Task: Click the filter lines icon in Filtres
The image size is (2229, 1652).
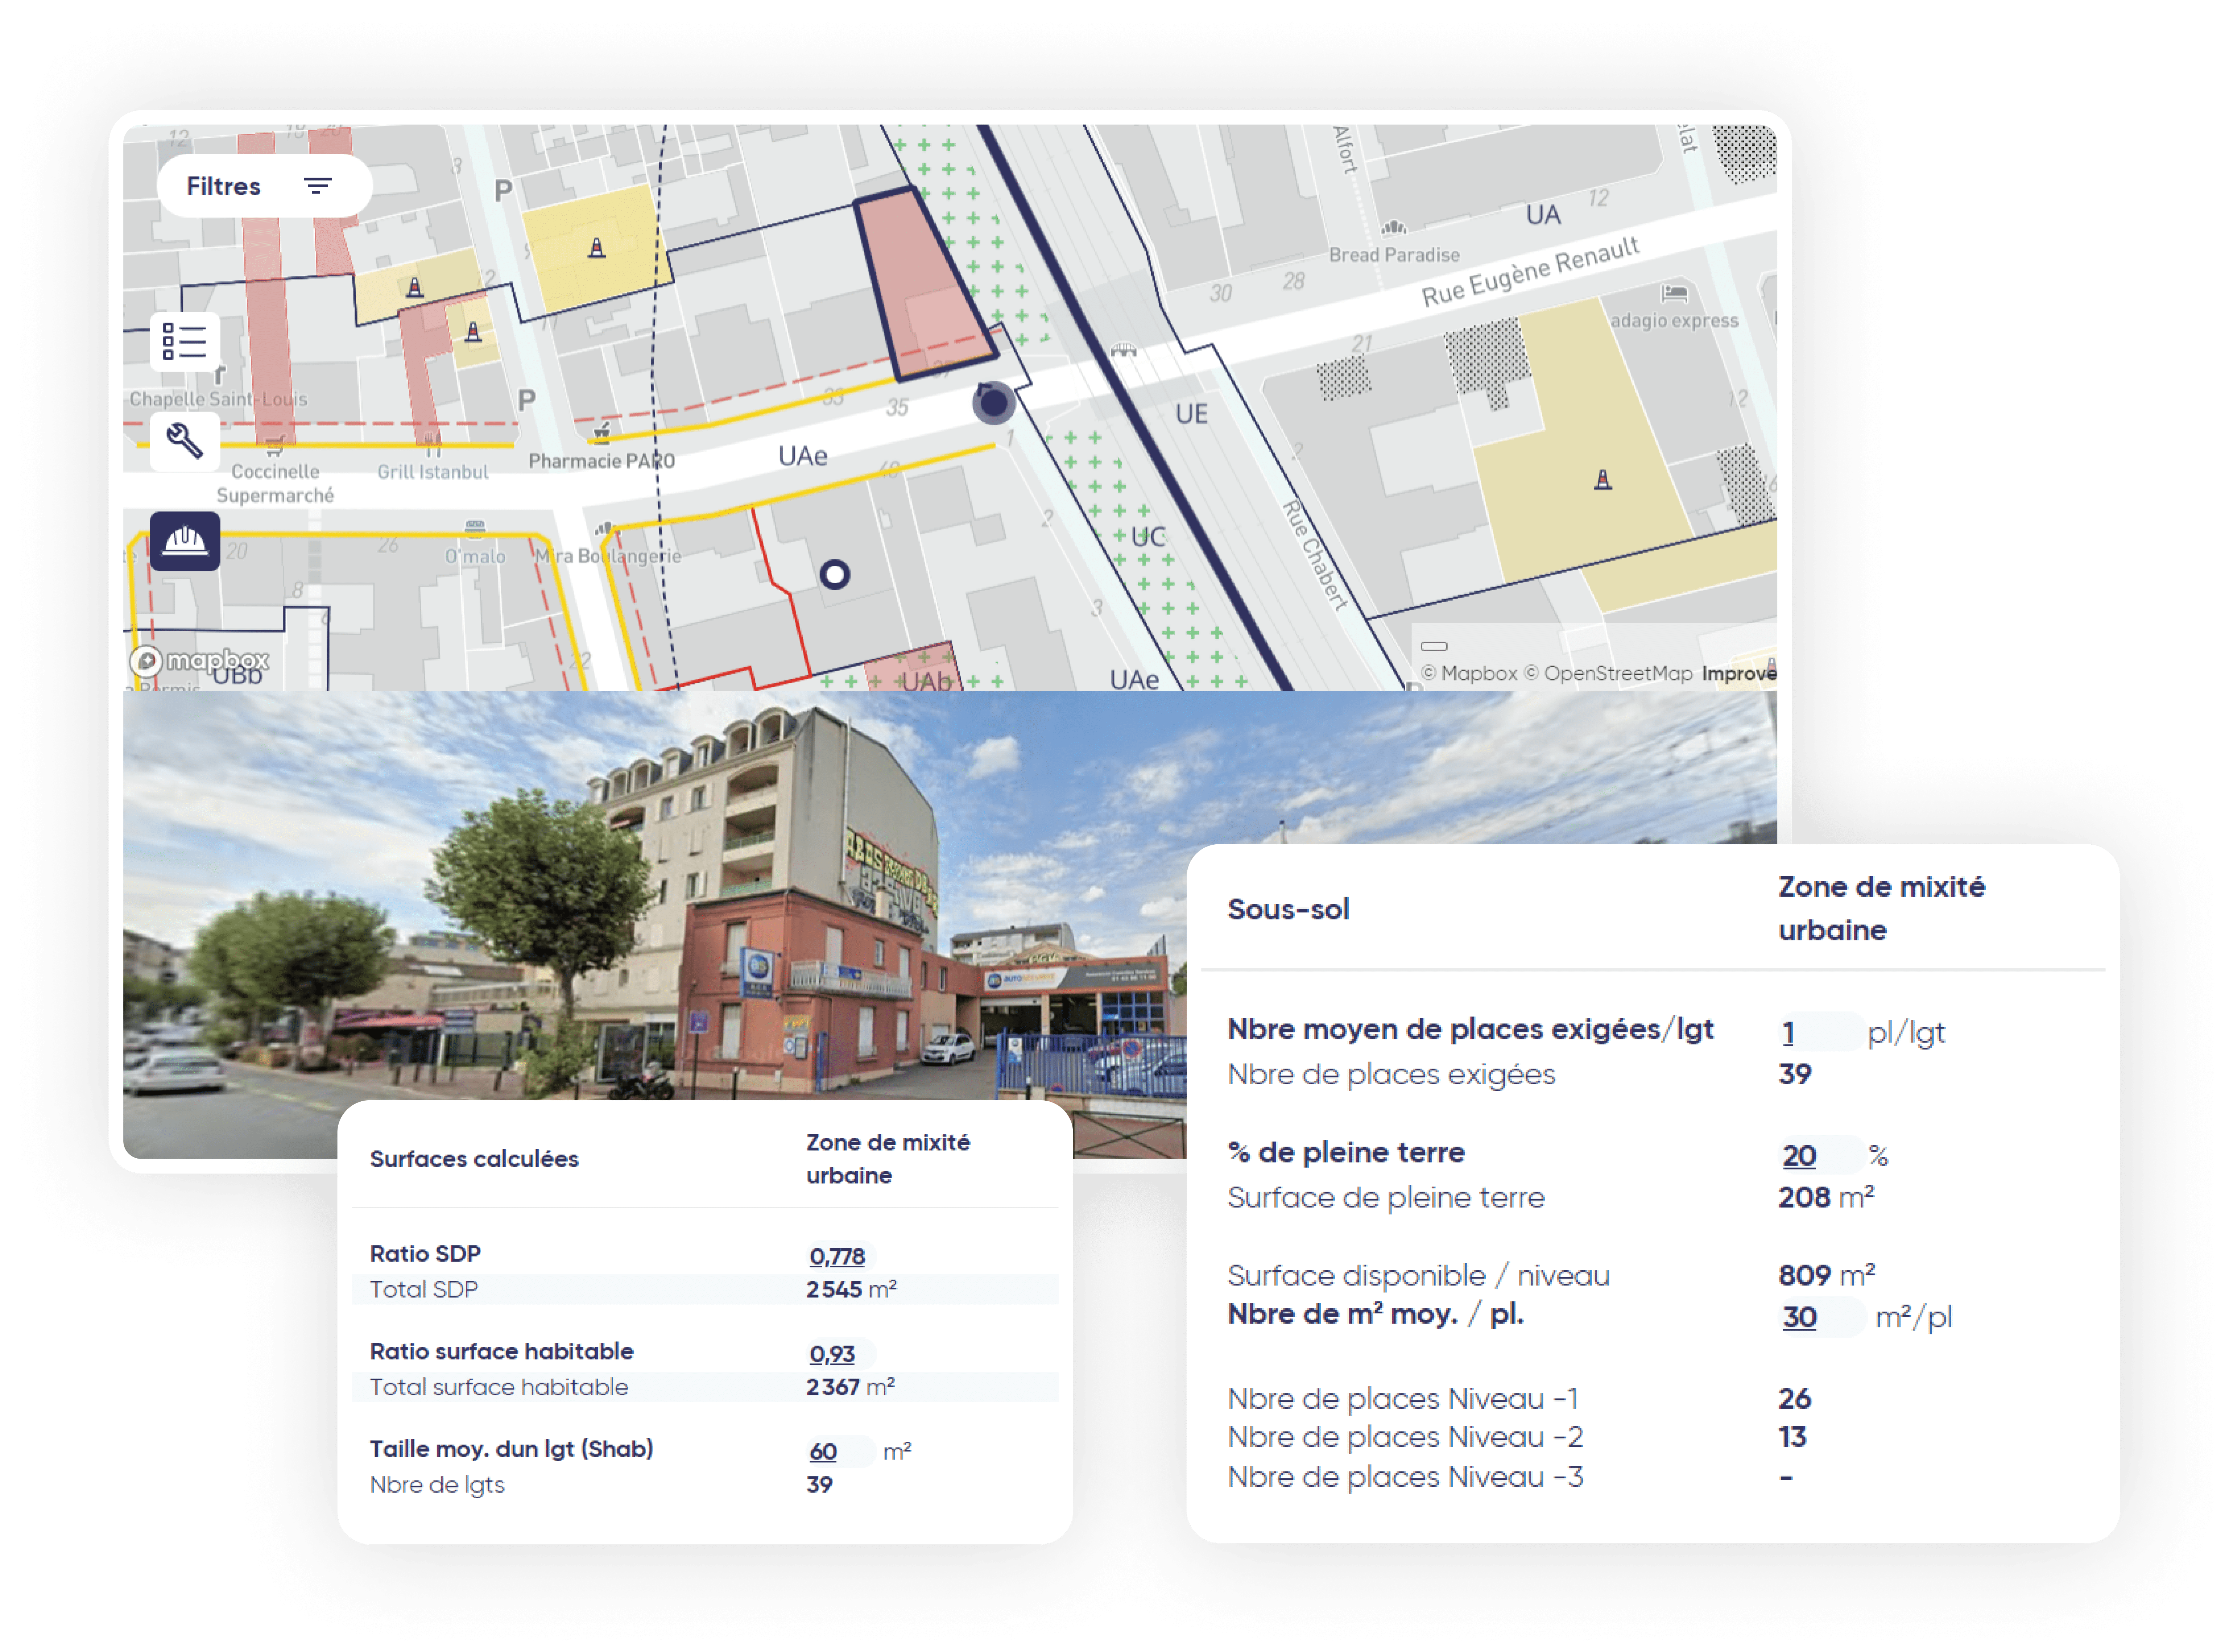Action: 318,186
